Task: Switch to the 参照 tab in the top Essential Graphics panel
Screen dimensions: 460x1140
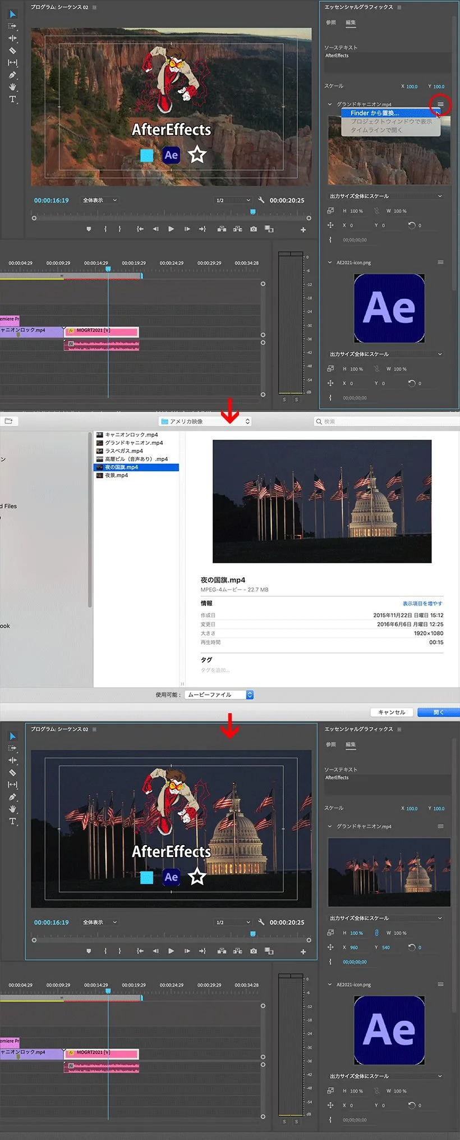Action: 331,22
